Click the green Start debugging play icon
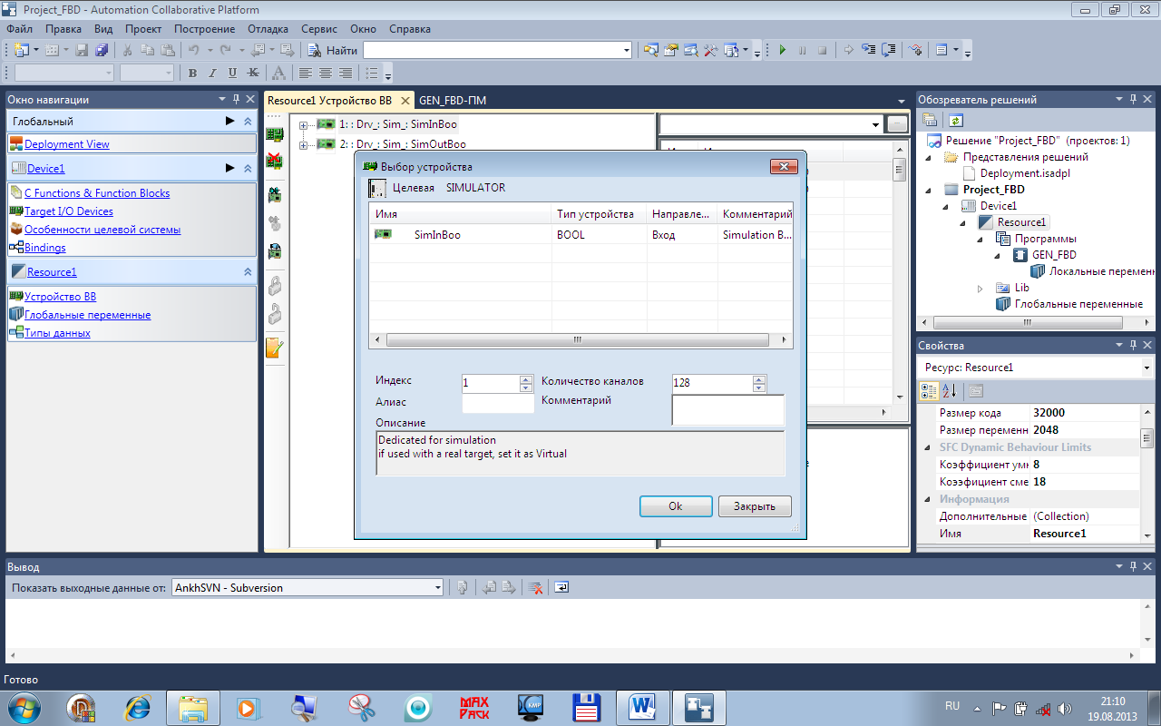Viewport: 1161px width, 726px height. click(782, 51)
